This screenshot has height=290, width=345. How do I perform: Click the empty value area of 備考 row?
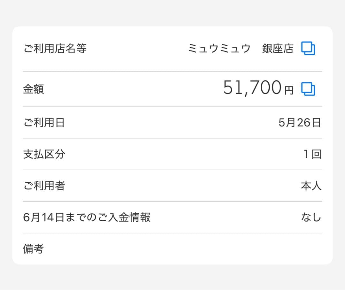tap(224, 249)
